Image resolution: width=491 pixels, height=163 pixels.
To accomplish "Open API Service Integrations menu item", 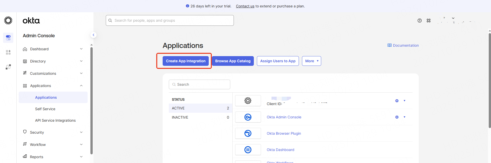I will (x=55, y=120).
